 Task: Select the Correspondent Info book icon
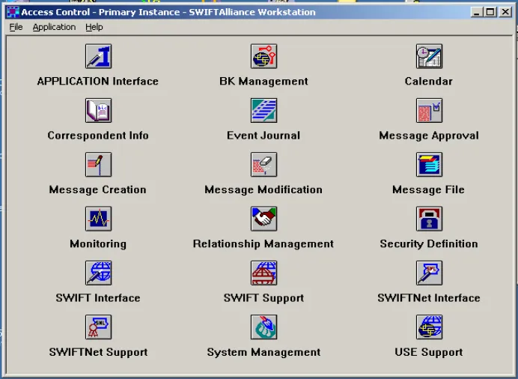99,110
